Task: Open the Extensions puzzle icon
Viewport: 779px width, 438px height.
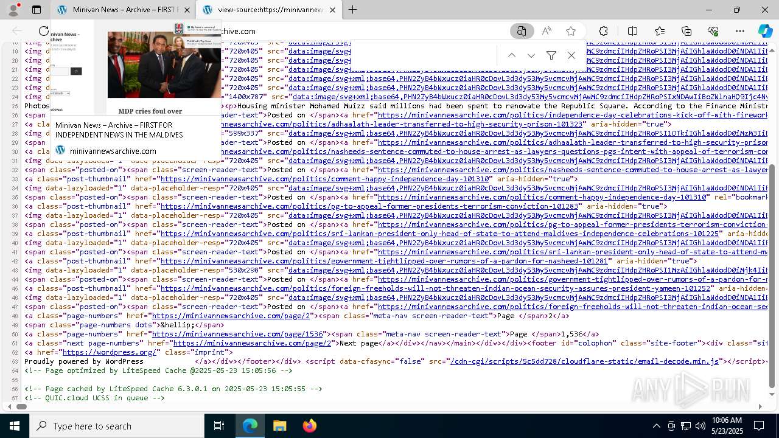Action: click(x=603, y=31)
